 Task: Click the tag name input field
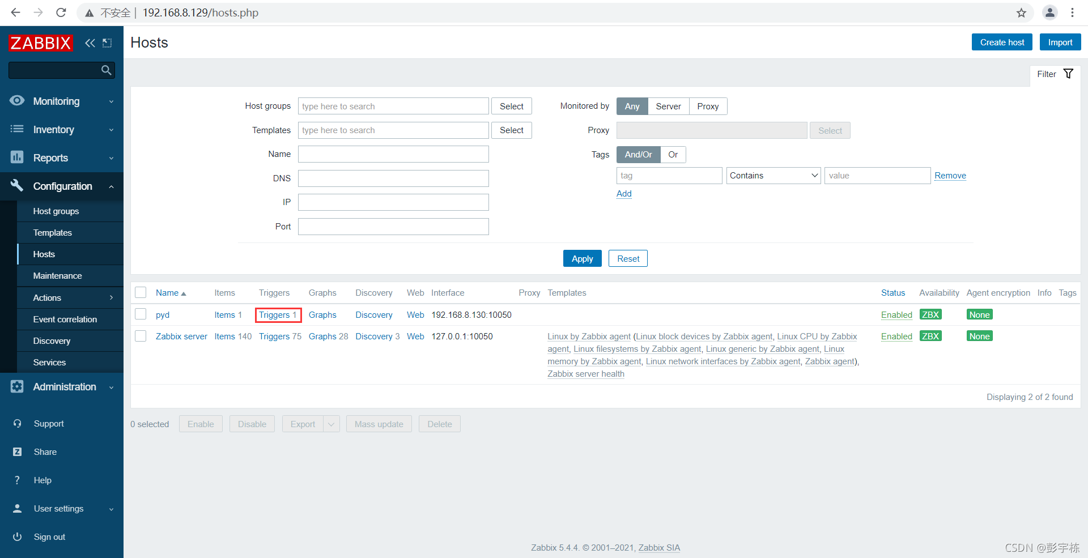[x=669, y=176]
